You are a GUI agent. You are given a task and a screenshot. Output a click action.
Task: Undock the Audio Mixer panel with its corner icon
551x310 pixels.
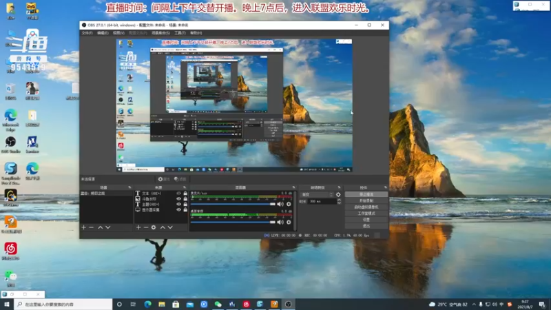coord(294,187)
